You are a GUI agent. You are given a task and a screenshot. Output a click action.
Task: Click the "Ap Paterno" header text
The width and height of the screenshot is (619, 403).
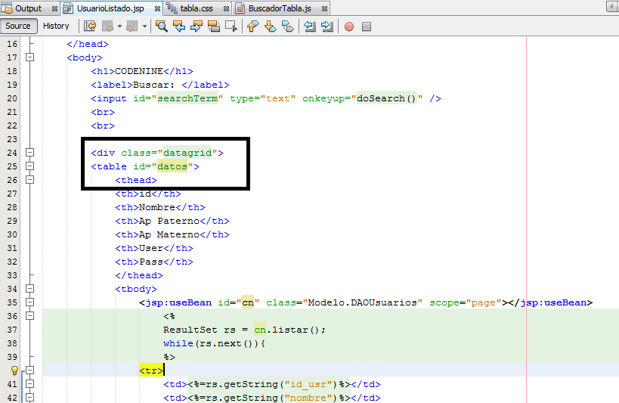click(x=169, y=221)
